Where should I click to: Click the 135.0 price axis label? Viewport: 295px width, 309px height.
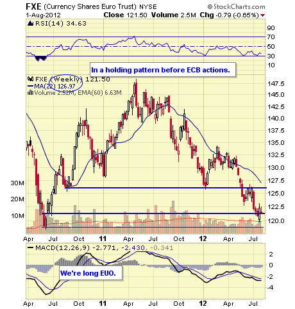tap(276, 142)
